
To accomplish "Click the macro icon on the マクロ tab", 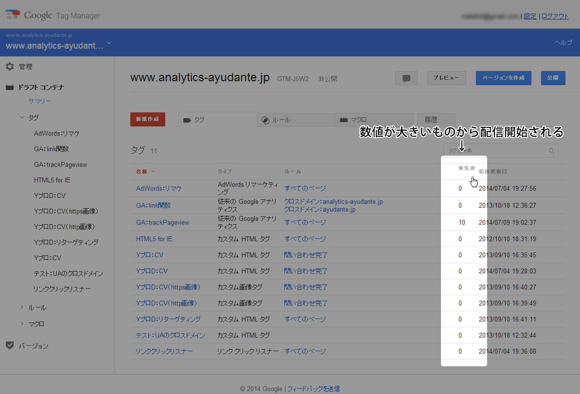I will click(344, 120).
